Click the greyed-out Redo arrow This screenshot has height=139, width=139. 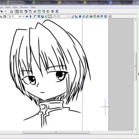6,12
